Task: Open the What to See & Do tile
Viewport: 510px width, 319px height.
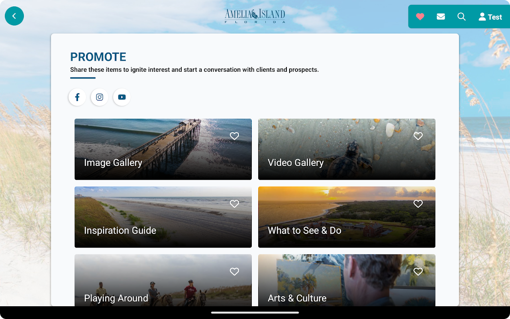Action: [347, 217]
